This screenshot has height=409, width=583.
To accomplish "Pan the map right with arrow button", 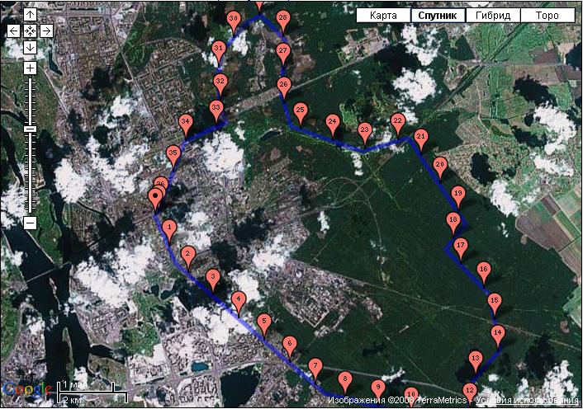I will pos(45,31).
